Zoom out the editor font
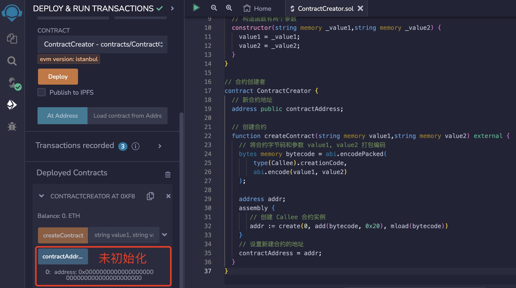 pyautogui.click(x=214, y=8)
